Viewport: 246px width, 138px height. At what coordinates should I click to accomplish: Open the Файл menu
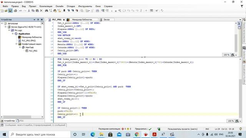point(5,6)
